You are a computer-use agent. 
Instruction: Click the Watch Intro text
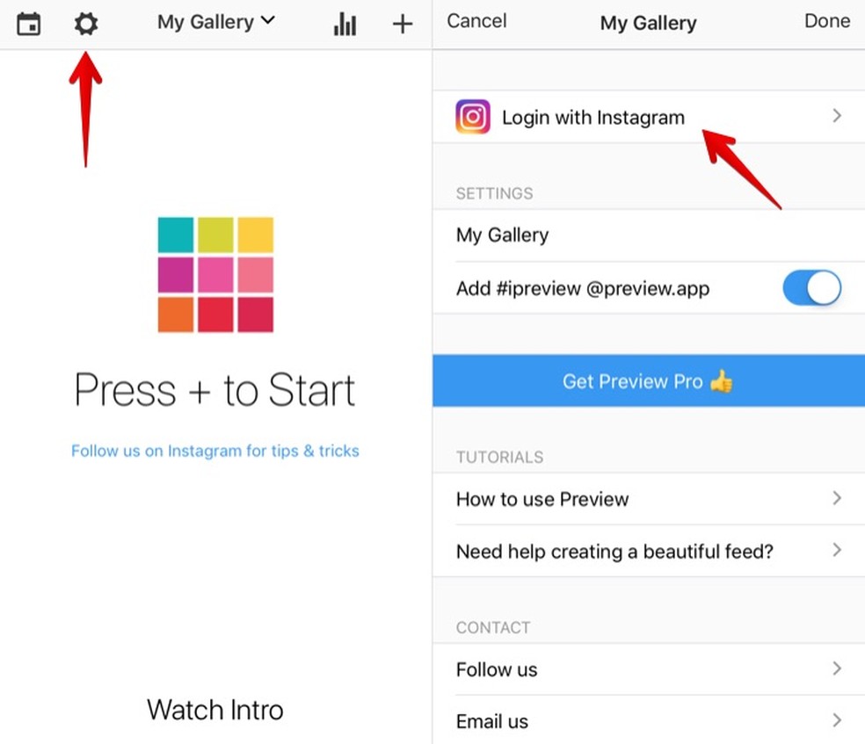(x=215, y=710)
